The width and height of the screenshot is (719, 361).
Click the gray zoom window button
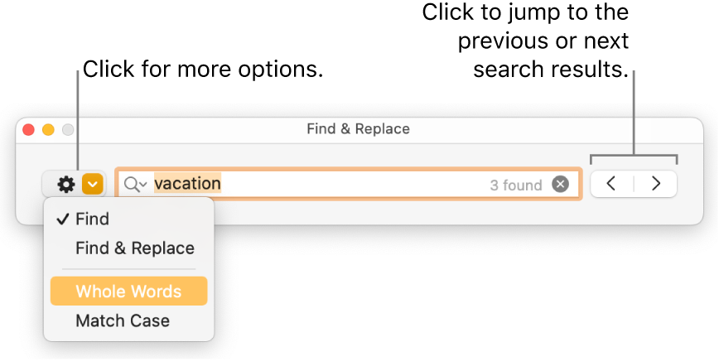[x=68, y=130]
